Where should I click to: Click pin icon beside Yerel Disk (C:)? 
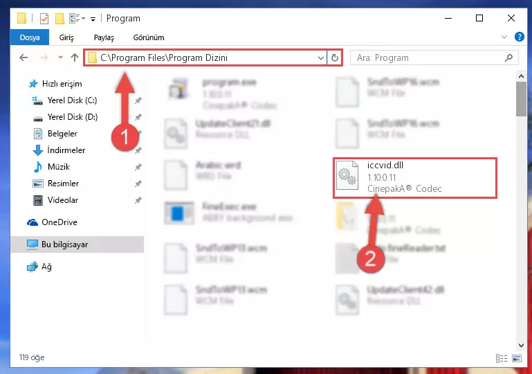138,100
